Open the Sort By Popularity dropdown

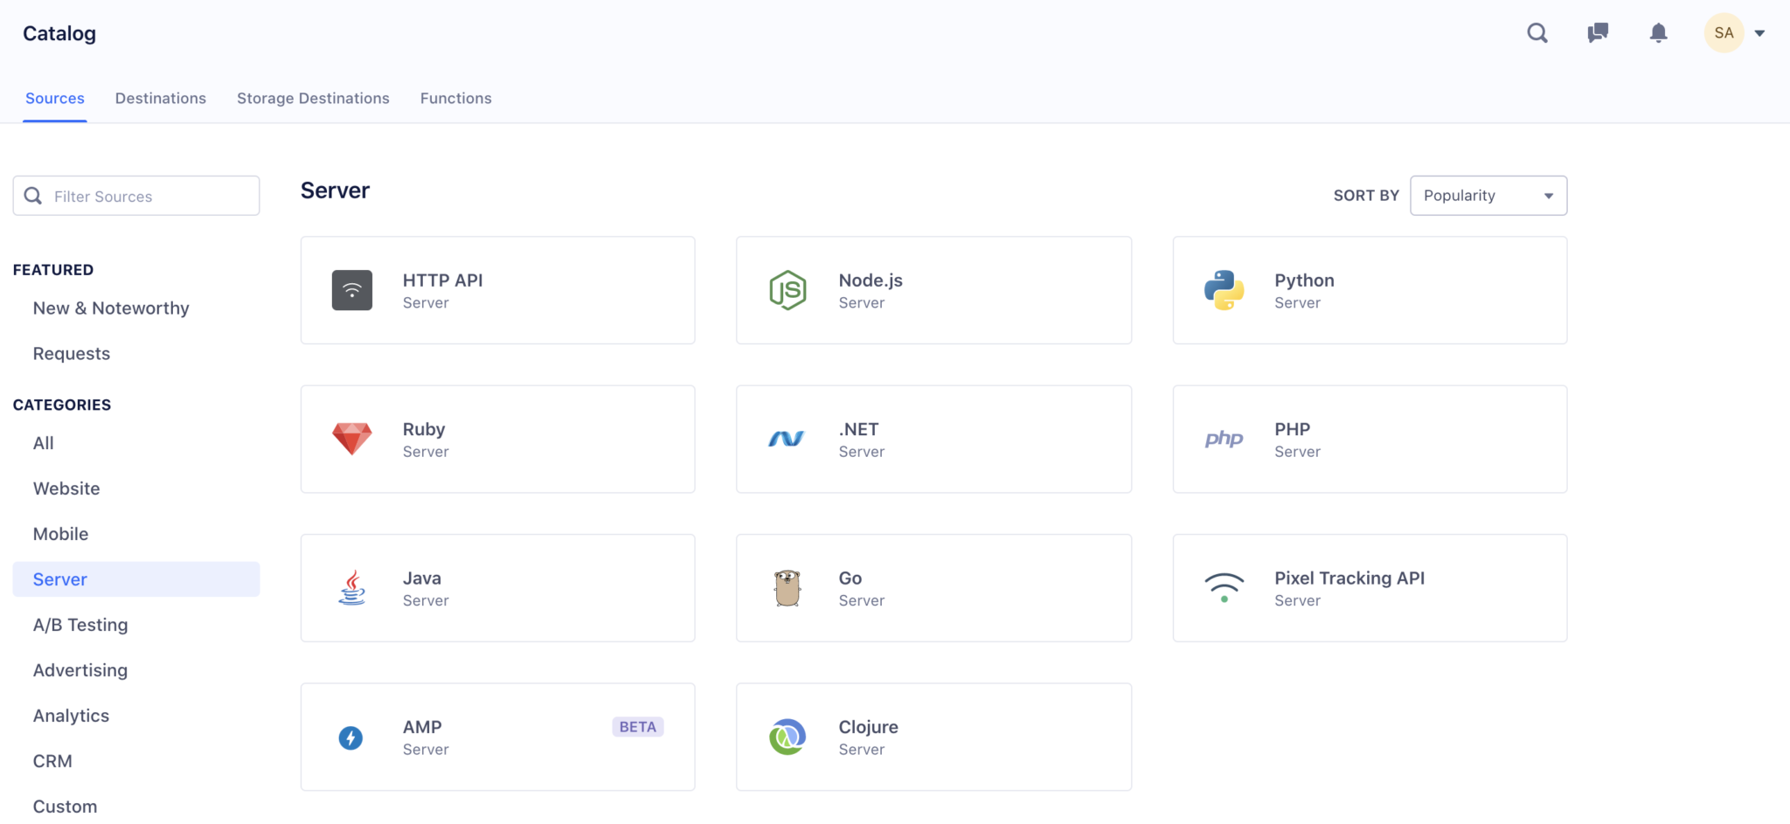[x=1488, y=196]
